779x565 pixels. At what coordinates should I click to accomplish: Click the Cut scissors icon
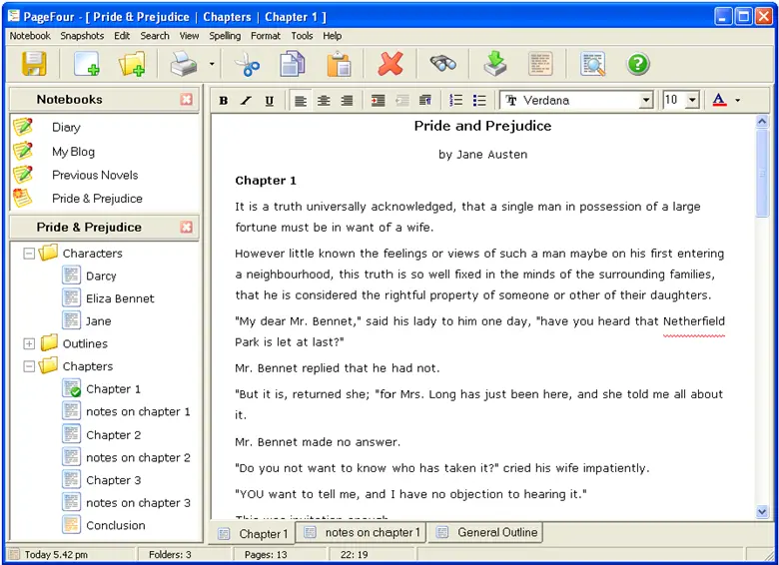coord(247,65)
